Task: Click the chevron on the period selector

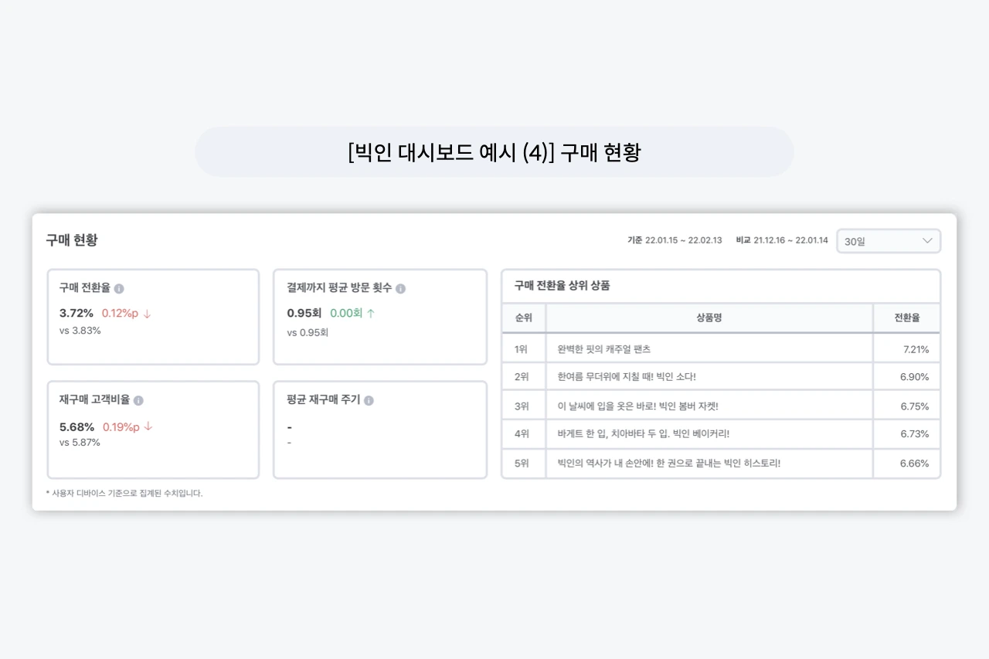Action: pyautogui.click(x=926, y=241)
